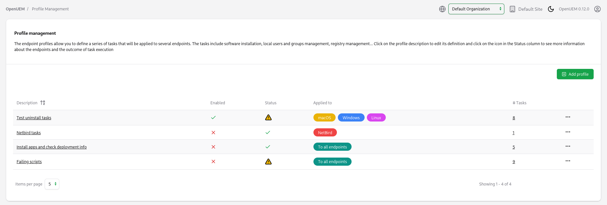Toggle enabled red cross for Failing scripts
The width and height of the screenshot is (607, 205).
coord(213,161)
